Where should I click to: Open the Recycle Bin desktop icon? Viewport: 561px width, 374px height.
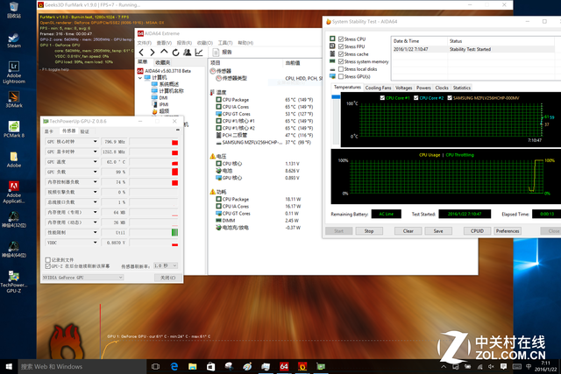pyautogui.click(x=14, y=10)
